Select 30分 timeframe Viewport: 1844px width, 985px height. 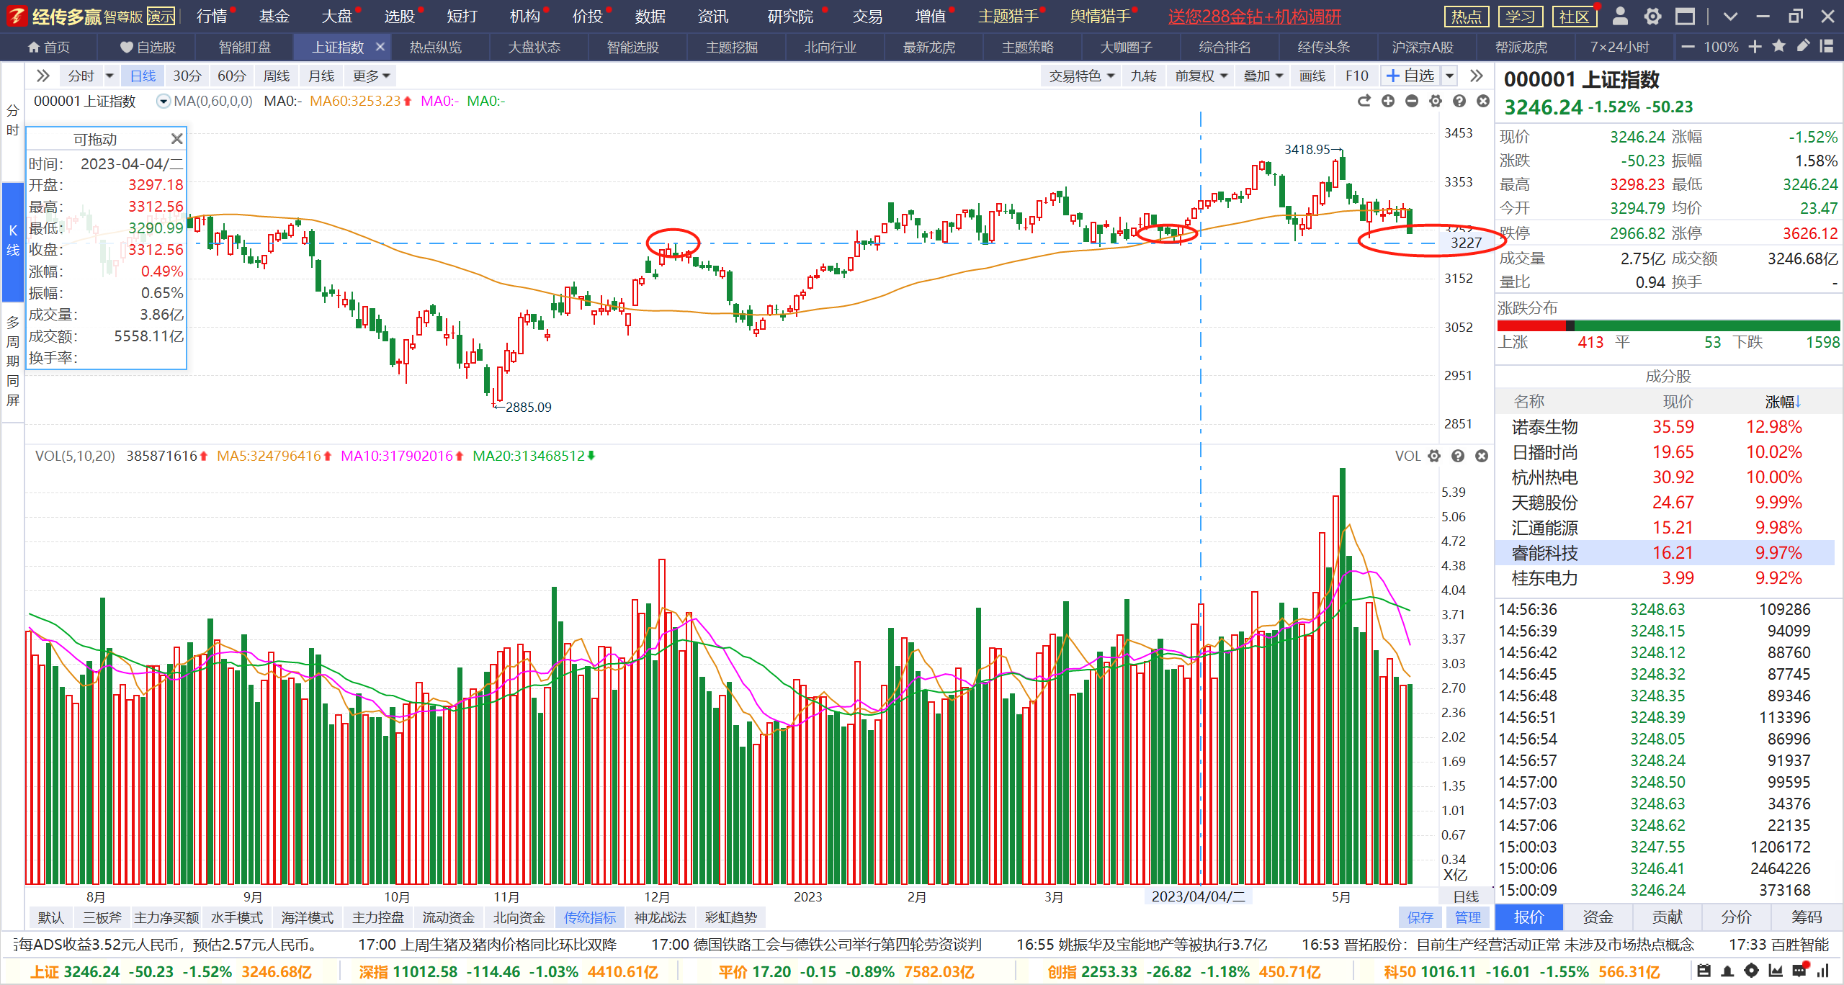(x=187, y=76)
